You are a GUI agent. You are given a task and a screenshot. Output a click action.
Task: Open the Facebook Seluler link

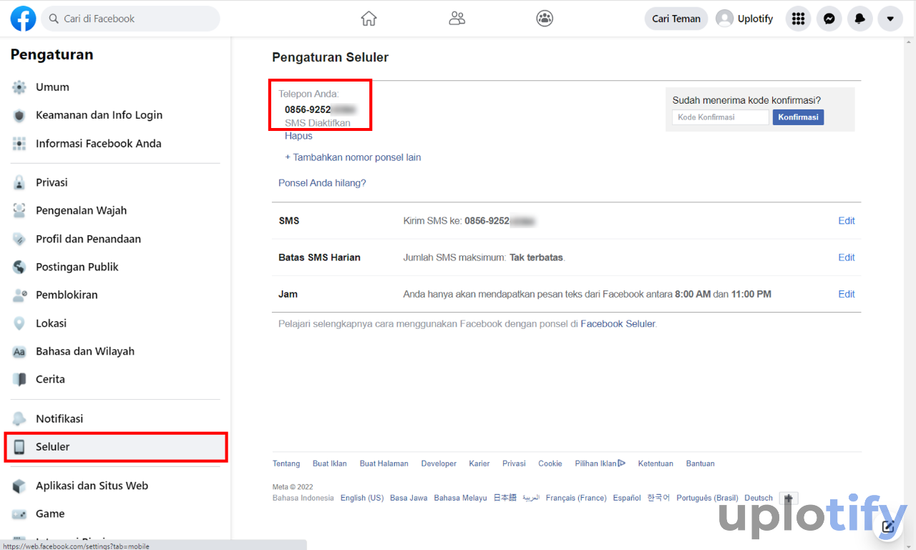(618, 324)
